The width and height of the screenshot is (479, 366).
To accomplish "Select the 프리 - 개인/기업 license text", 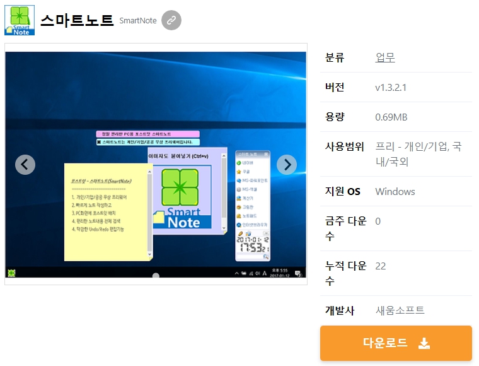I will coord(418,154).
